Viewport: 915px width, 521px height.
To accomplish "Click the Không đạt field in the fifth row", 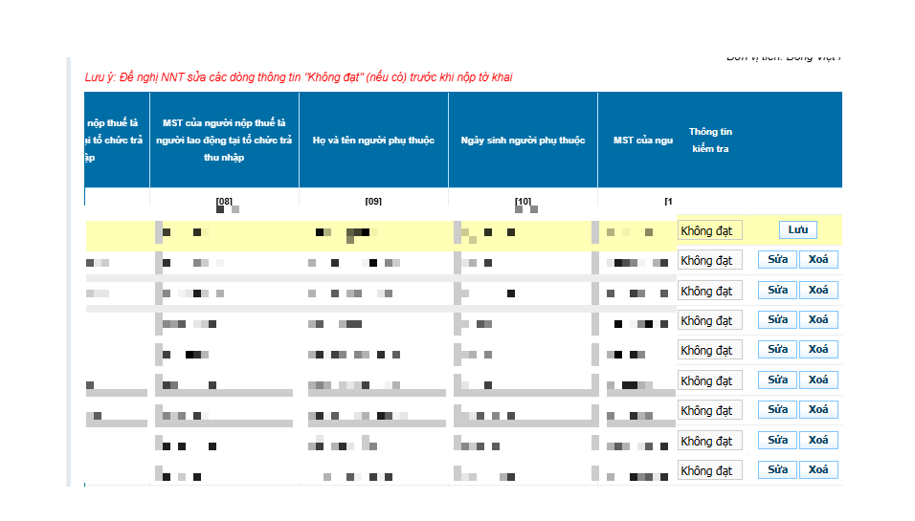I will pyautogui.click(x=709, y=351).
